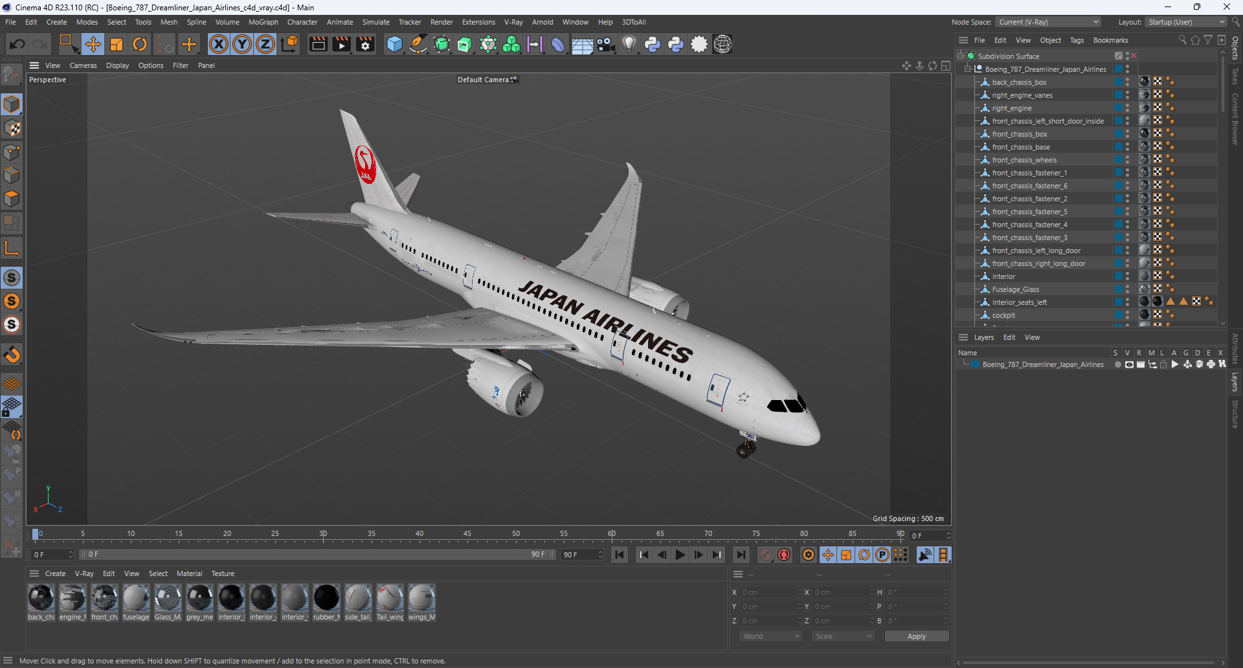
Task: Open the MoGraph menu
Action: click(263, 22)
